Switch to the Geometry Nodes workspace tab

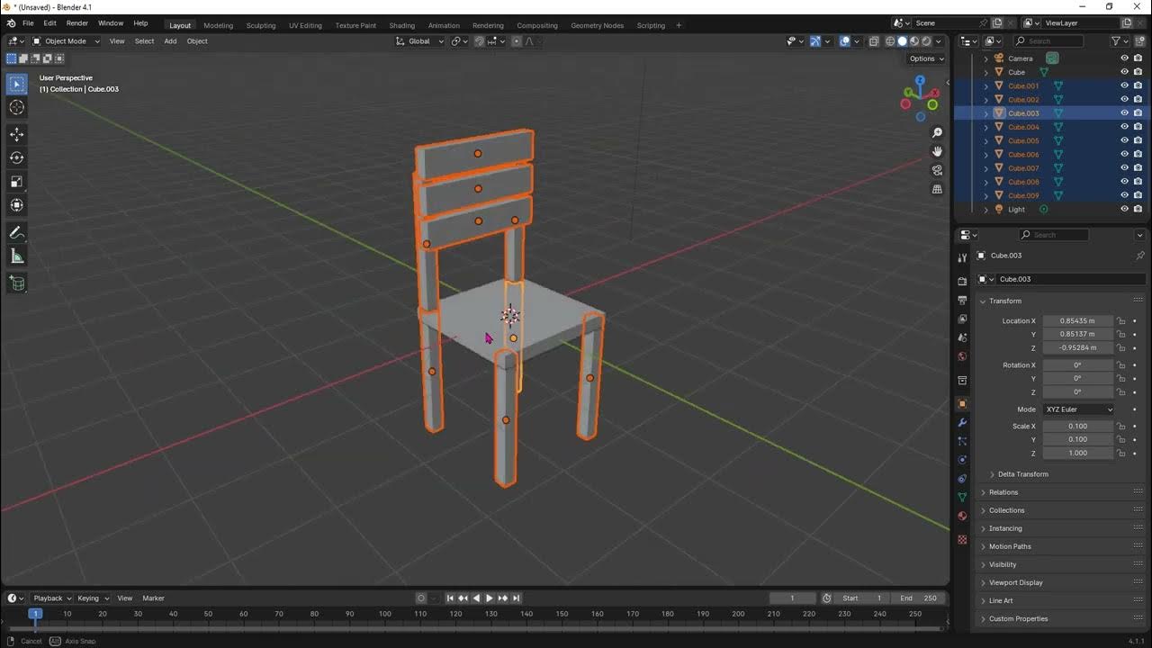coord(597,25)
